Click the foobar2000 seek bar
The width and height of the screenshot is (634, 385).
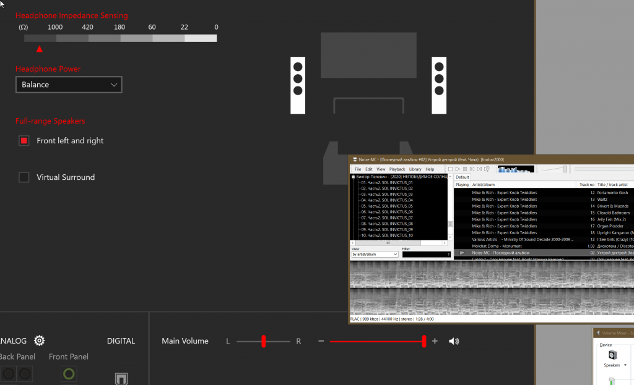tap(604, 169)
